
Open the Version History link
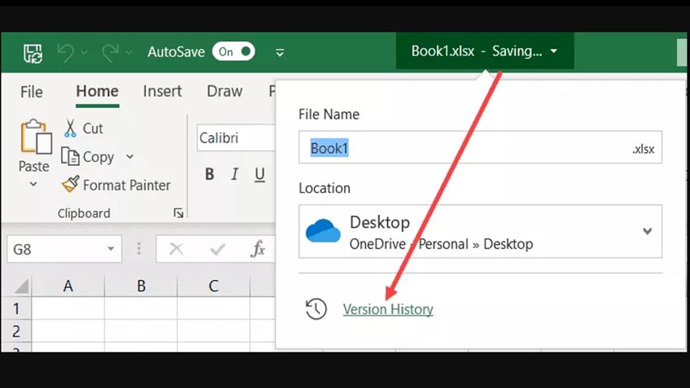389,309
